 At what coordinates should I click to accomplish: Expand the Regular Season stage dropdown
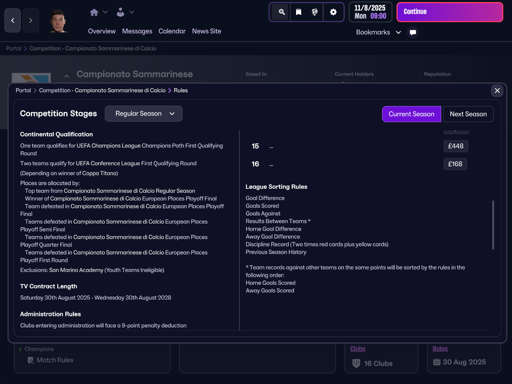tap(144, 114)
